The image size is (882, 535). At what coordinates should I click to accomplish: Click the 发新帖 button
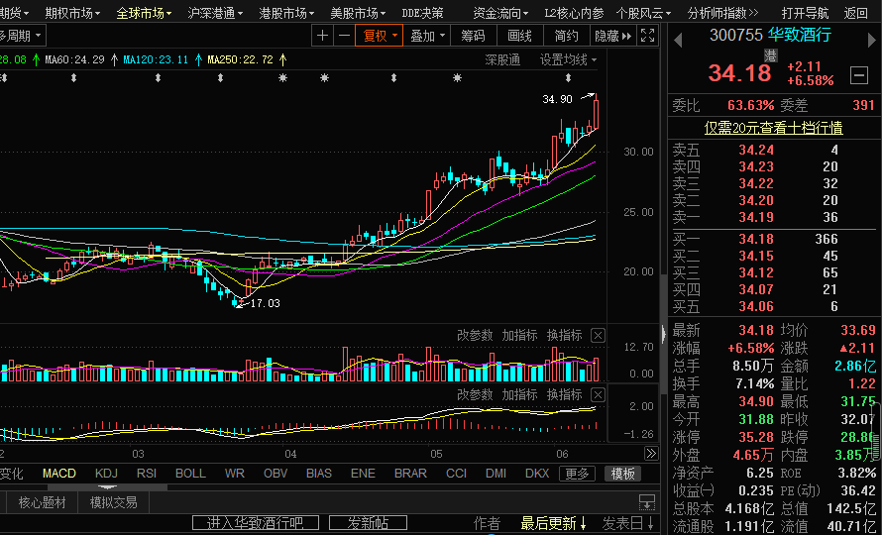(368, 523)
